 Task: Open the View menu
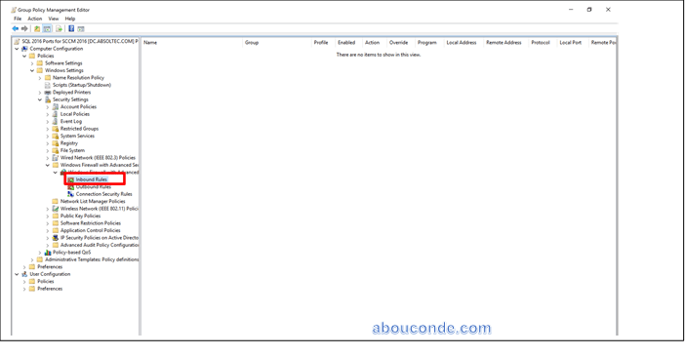point(54,19)
